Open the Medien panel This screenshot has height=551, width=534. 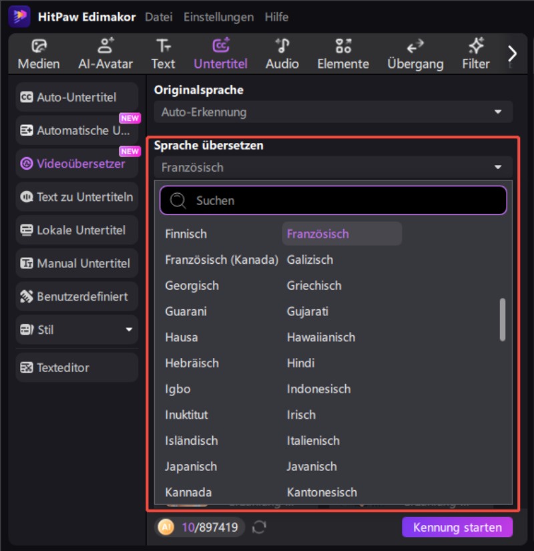point(39,53)
